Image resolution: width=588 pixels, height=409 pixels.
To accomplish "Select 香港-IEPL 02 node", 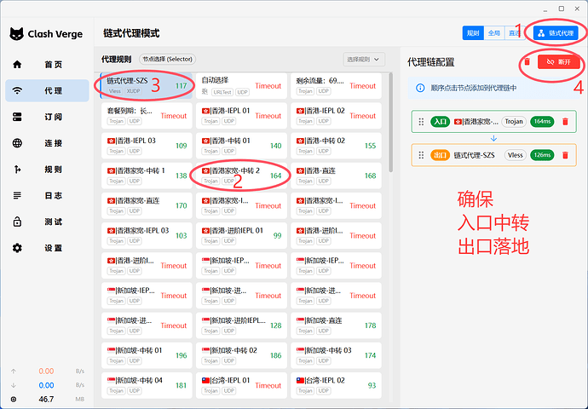I will point(336,116).
